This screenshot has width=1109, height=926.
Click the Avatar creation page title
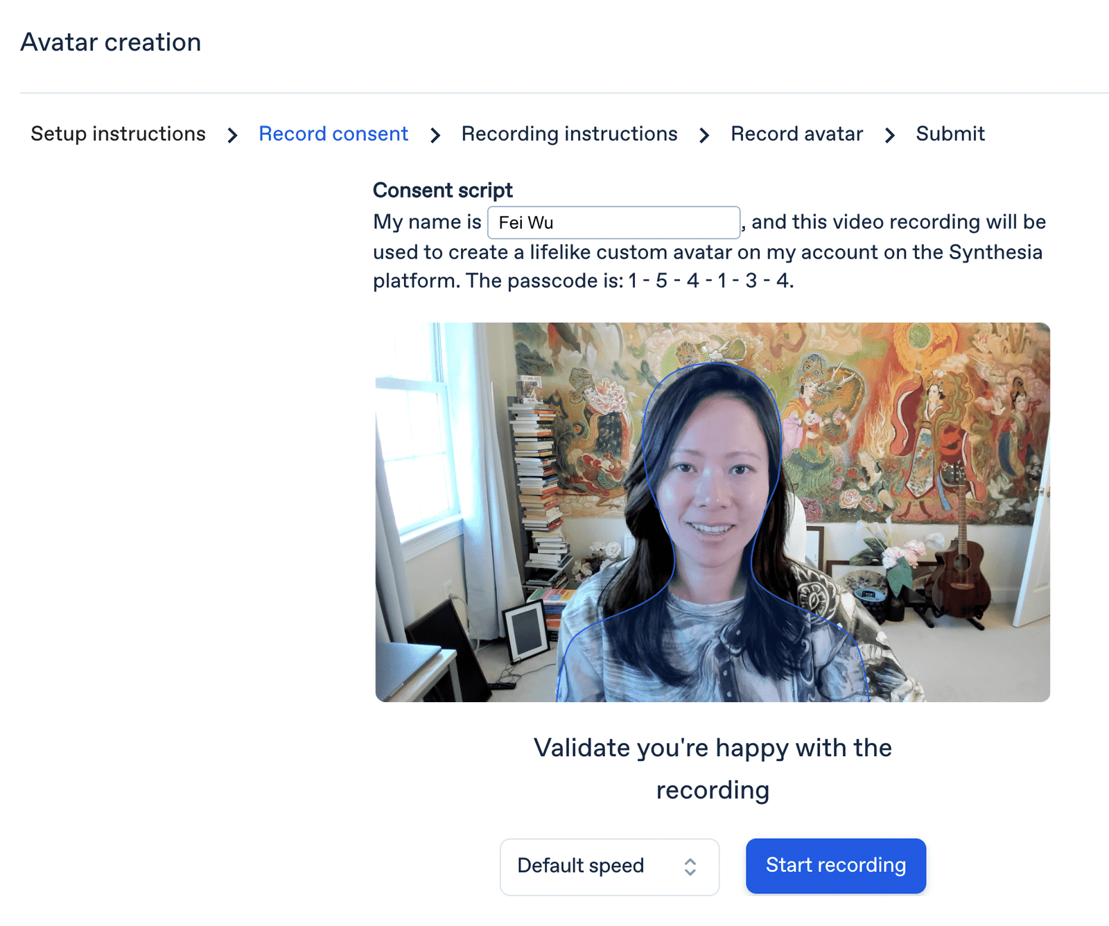[x=111, y=42]
